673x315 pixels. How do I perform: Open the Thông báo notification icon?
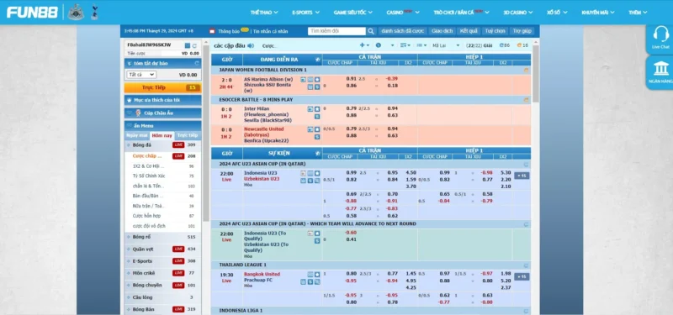212,31
